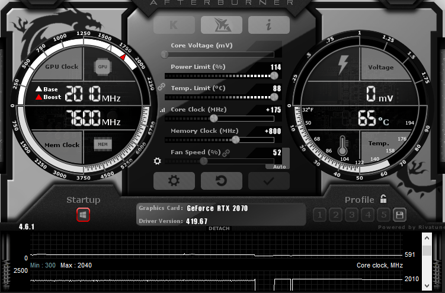Click the Max : 2040 graph value
The height and width of the screenshot is (293, 445).
click(76, 266)
